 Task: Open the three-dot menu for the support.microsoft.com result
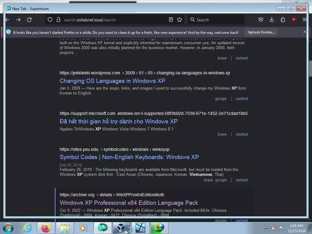click(x=231, y=134)
